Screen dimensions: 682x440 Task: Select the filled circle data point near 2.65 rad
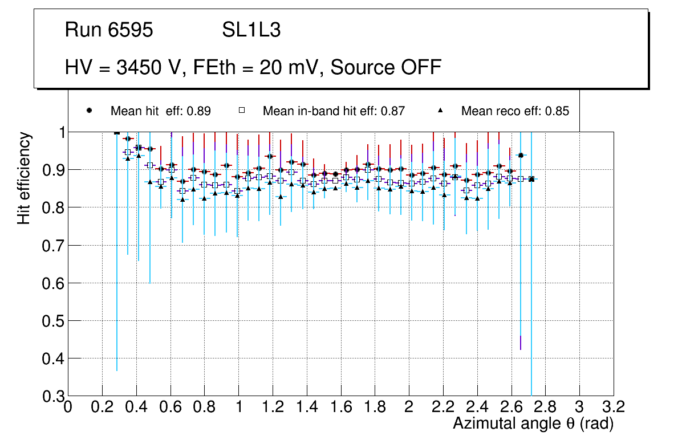(x=521, y=155)
